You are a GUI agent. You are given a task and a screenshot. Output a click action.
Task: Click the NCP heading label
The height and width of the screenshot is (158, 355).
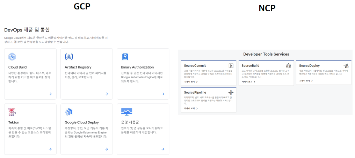[x=267, y=8]
